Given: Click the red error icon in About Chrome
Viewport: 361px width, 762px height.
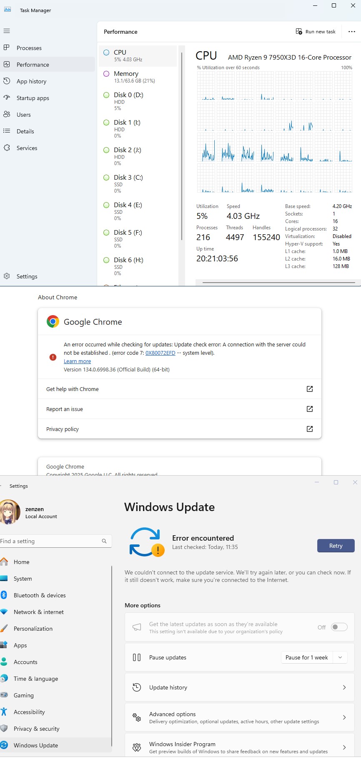Looking at the screenshot, I should click(x=53, y=357).
